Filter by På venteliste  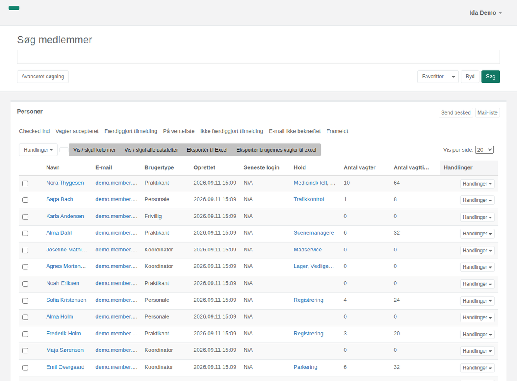click(179, 131)
